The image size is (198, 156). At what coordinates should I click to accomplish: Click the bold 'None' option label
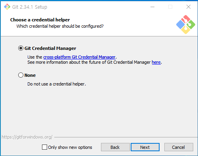pyautogui.click(x=30, y=75)
